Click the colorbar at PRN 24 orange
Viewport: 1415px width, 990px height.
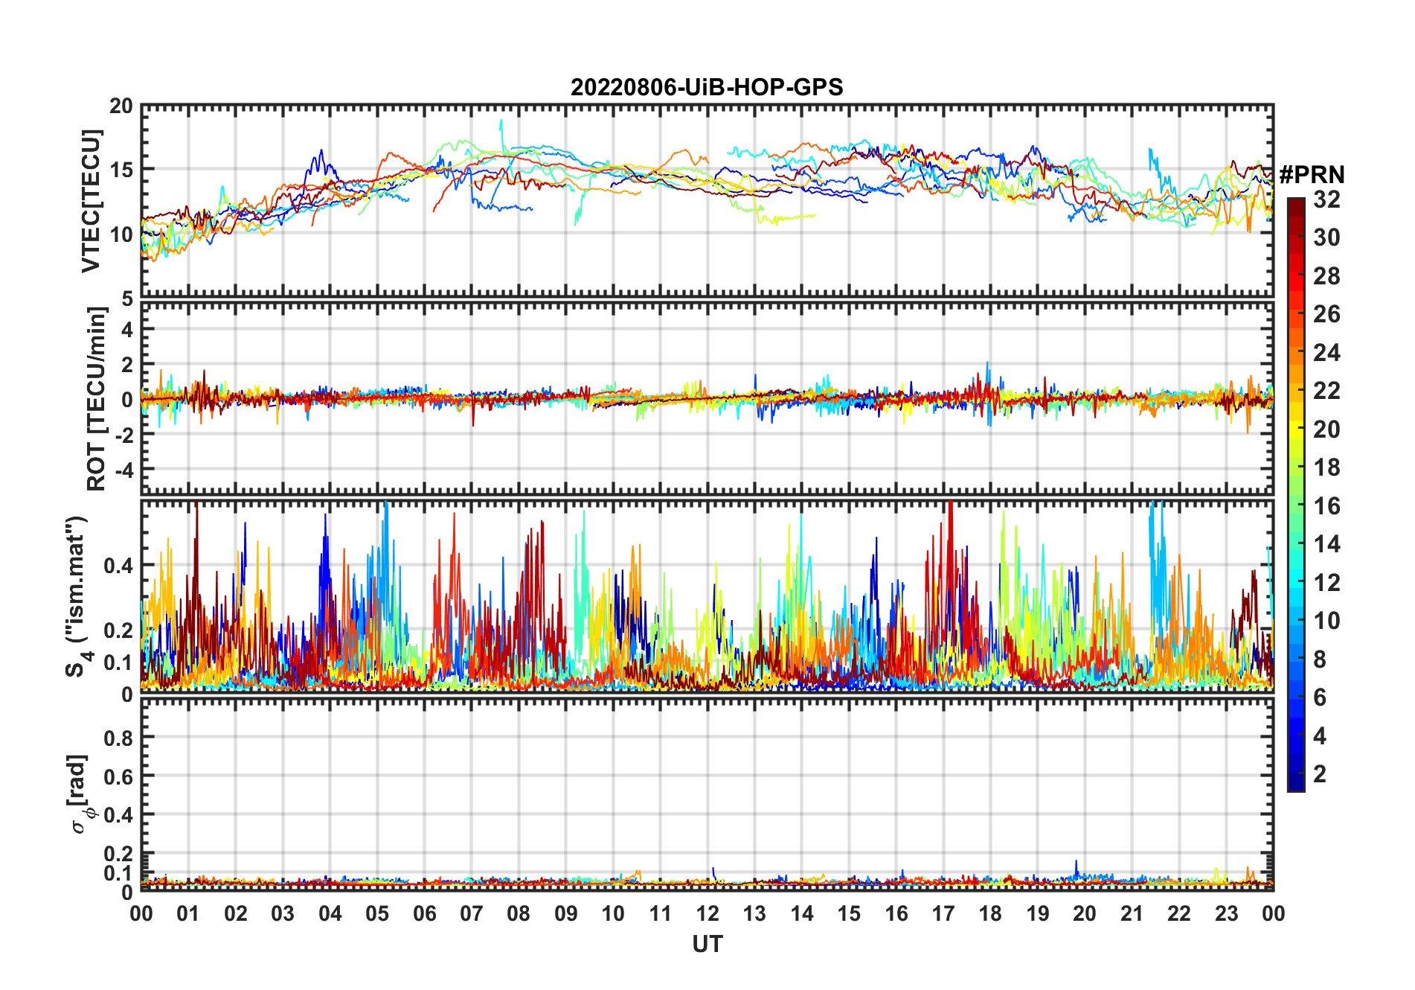[1295, 353]
